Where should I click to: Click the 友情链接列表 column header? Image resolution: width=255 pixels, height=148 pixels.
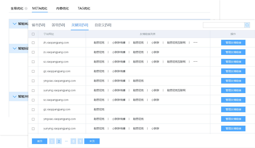148,34
